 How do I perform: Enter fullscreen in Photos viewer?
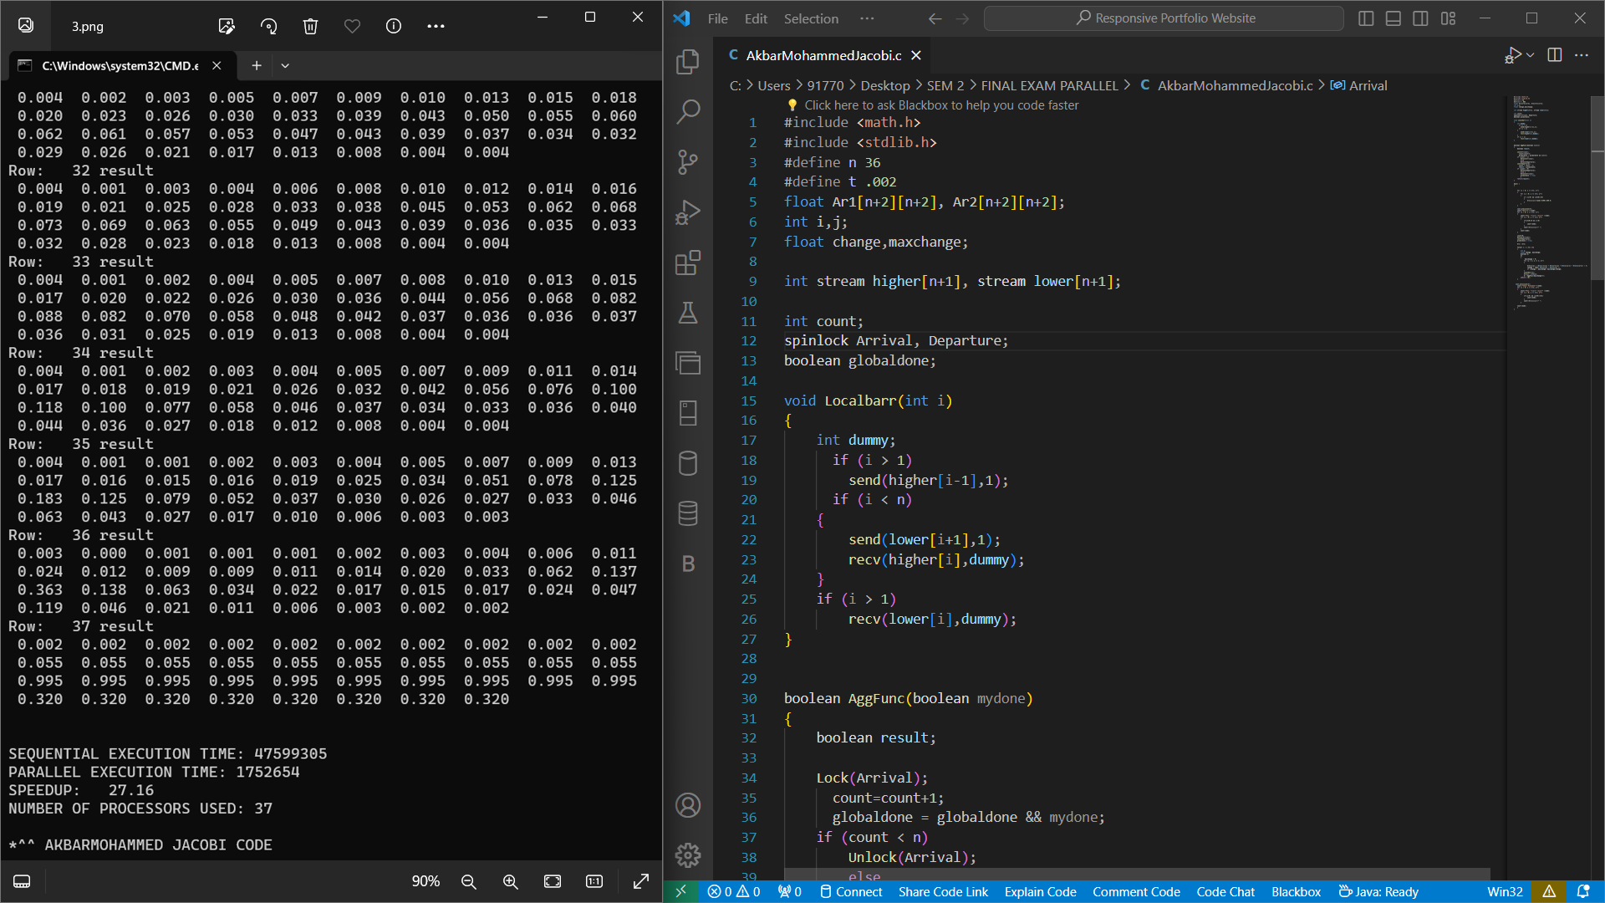(641, 881)
